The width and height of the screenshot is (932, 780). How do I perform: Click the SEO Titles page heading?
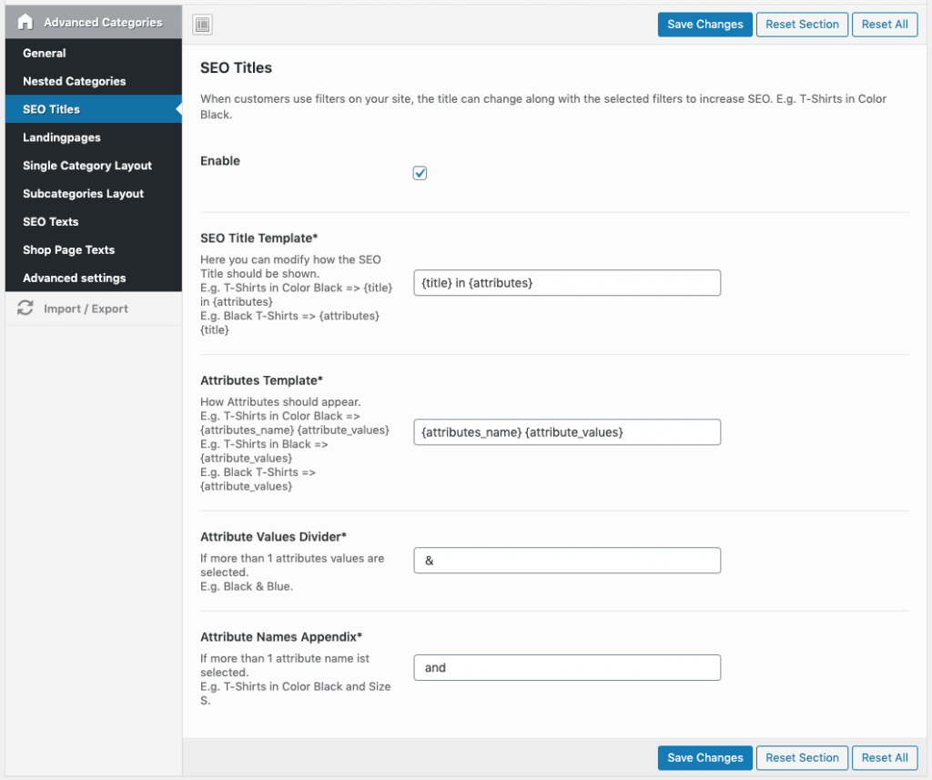(x=236, y=67)
